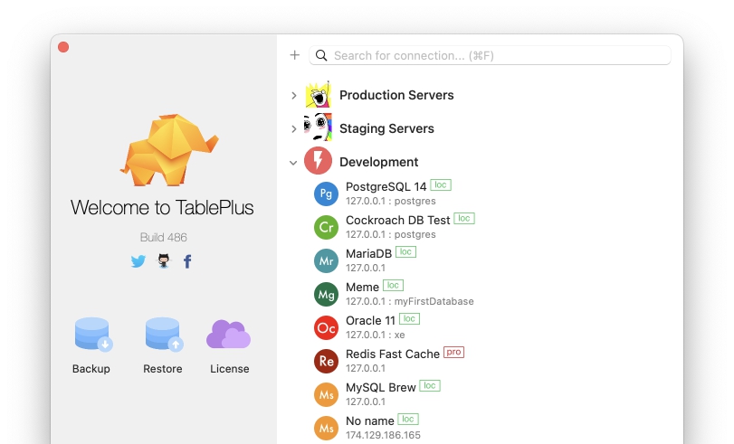Click the Welcome to TablePlus heading

point(162,207)
